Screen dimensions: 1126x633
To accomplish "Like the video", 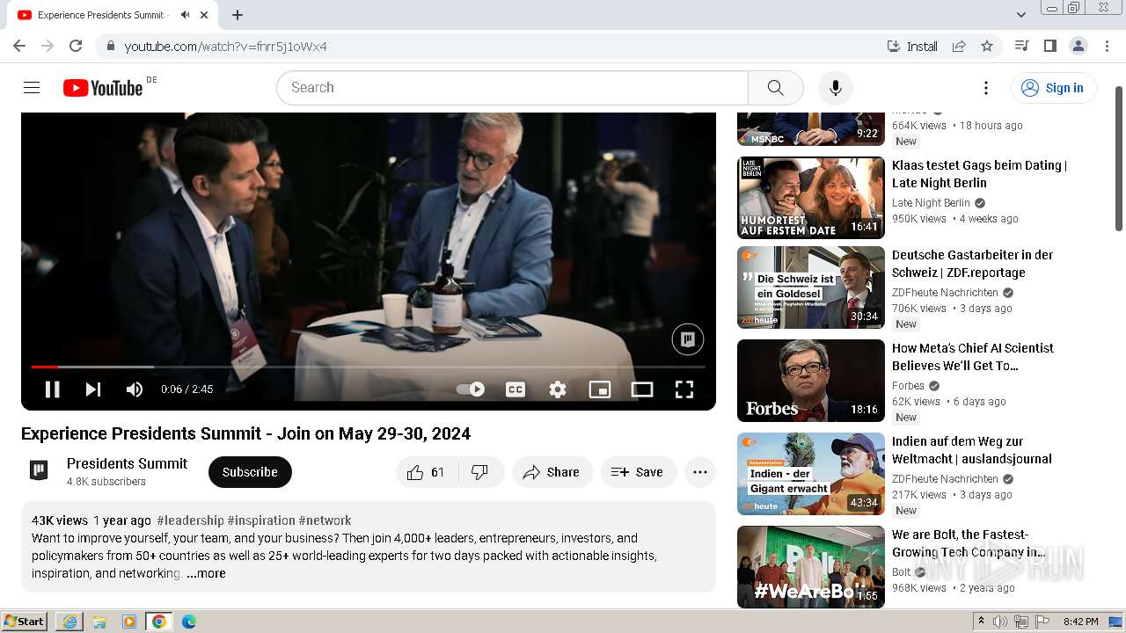I will tap(426, 472).
